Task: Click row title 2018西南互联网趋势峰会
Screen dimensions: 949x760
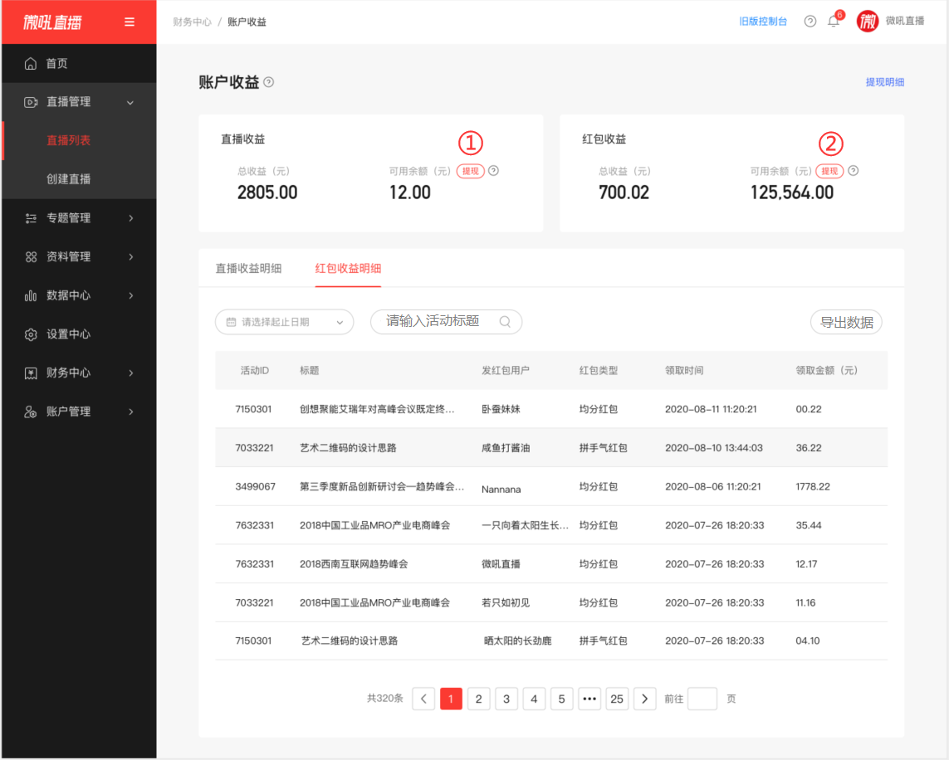Action: click(354, 564)
